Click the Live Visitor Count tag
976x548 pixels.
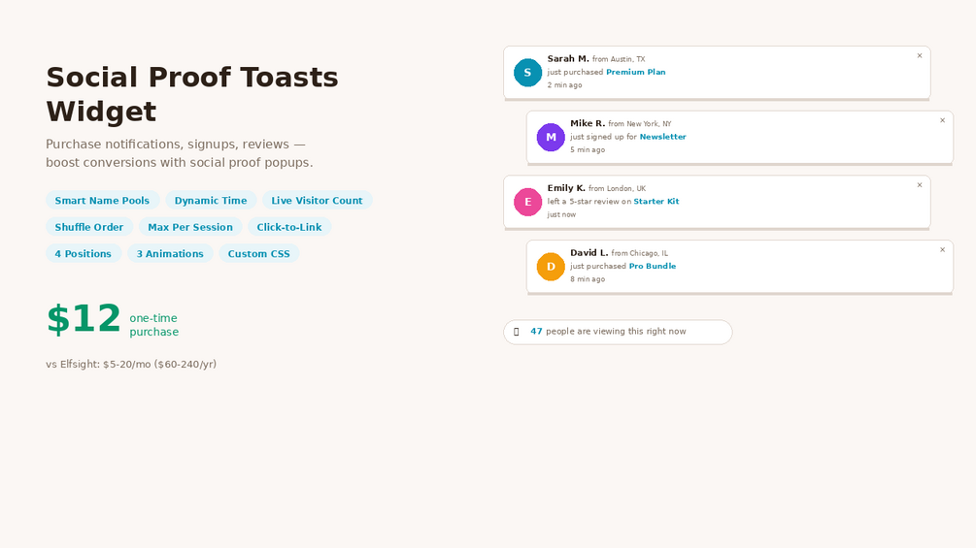click(x=317, y=201)
